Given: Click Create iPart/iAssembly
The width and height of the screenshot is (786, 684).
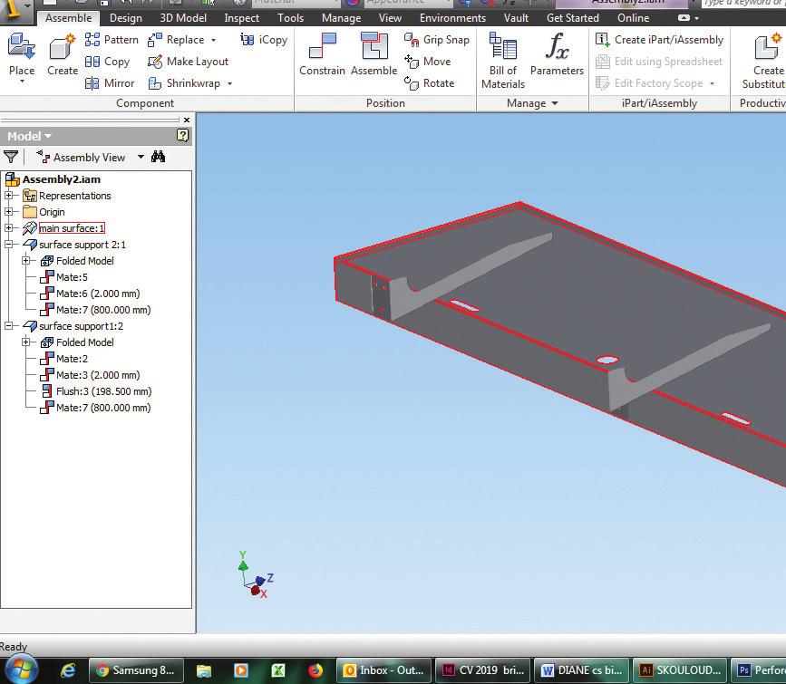Looking at the screenshot, I should (659, 40).
